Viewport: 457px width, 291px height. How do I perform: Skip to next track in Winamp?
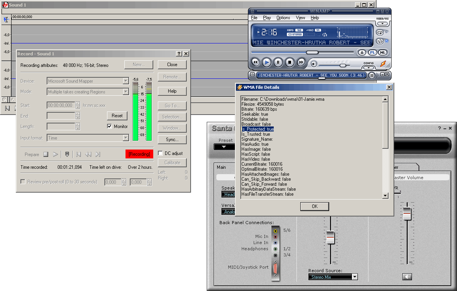point(301,62)
